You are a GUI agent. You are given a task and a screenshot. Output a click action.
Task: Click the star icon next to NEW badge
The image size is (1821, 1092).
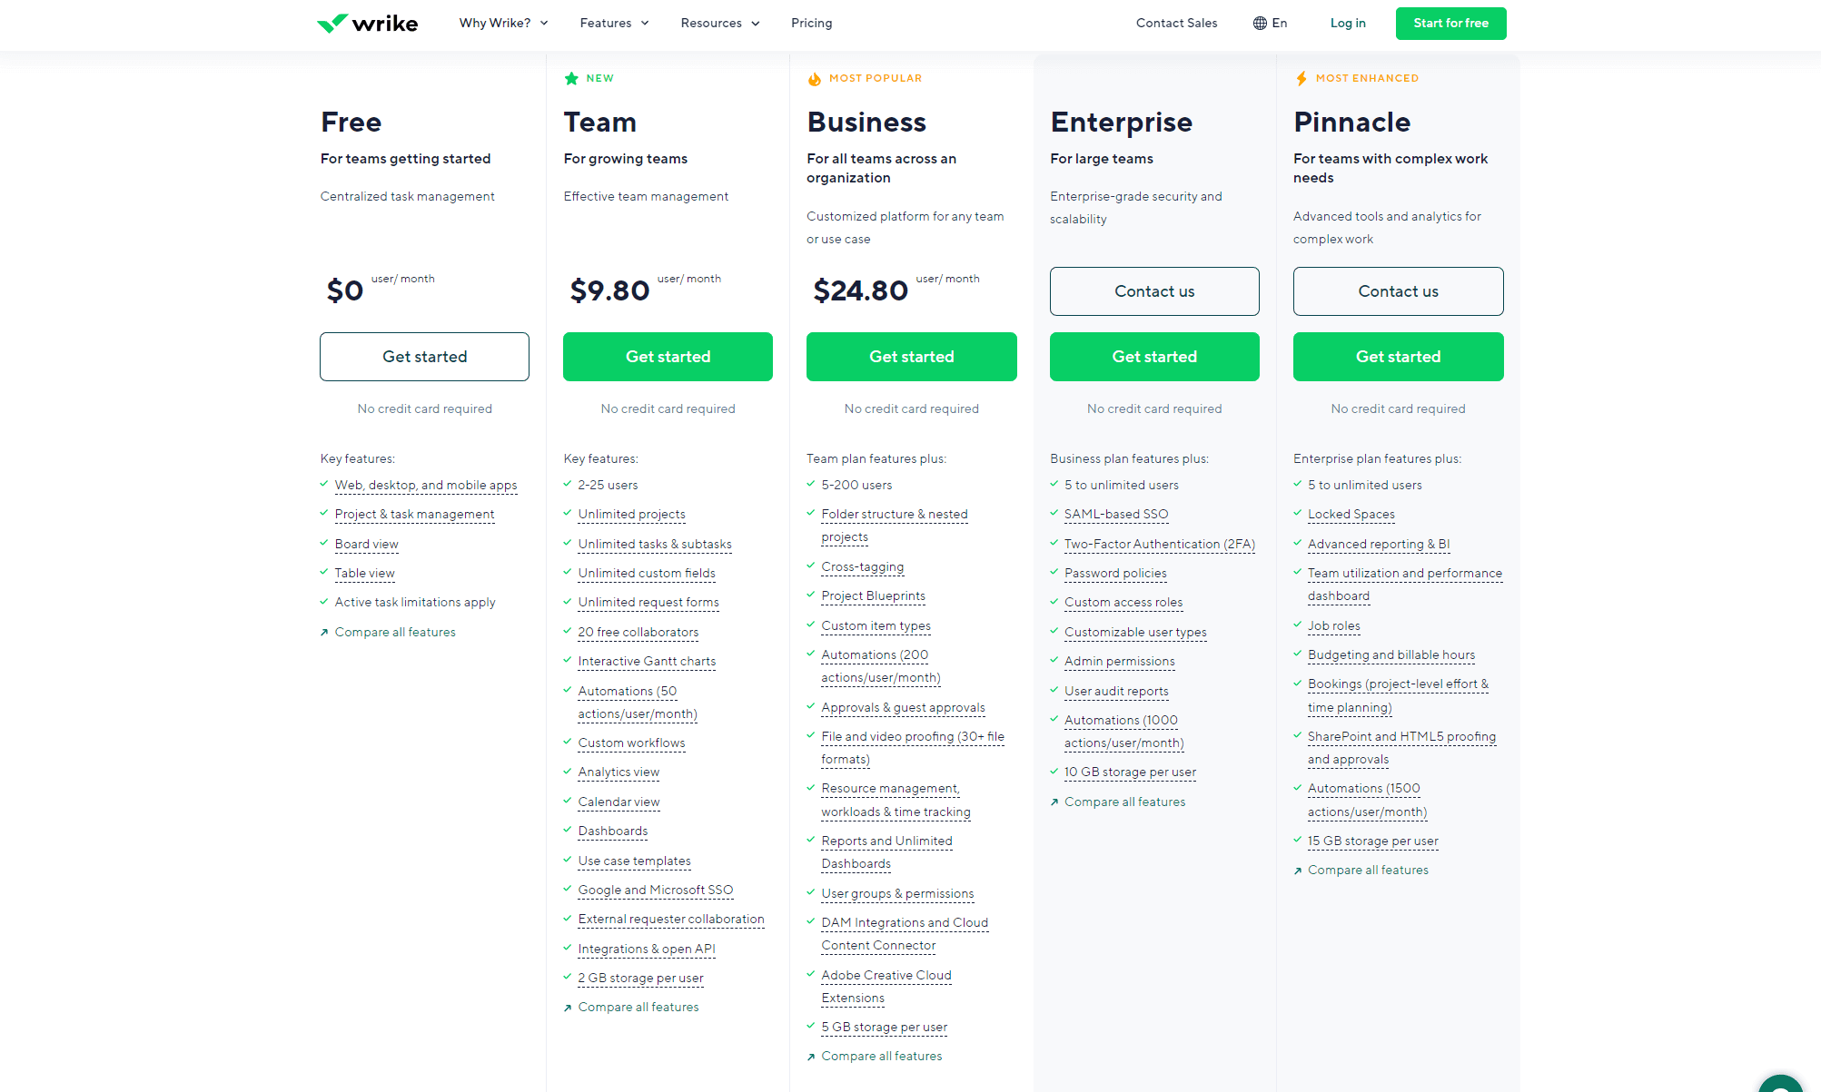[x=571, y=78]
